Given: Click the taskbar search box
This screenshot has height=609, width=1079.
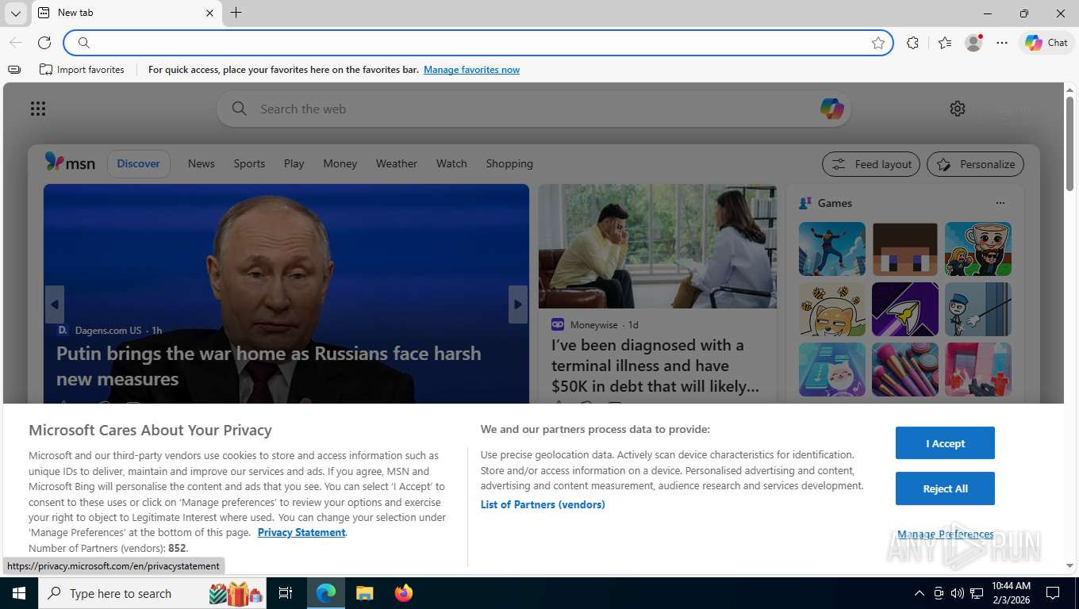Looking at the screenshot, I should [x=153, y=593].
